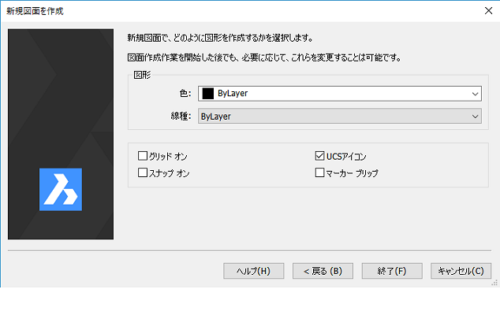This screenshot has height=326, width=500.
Task: Click the 色: label
Action: (185, 94)
